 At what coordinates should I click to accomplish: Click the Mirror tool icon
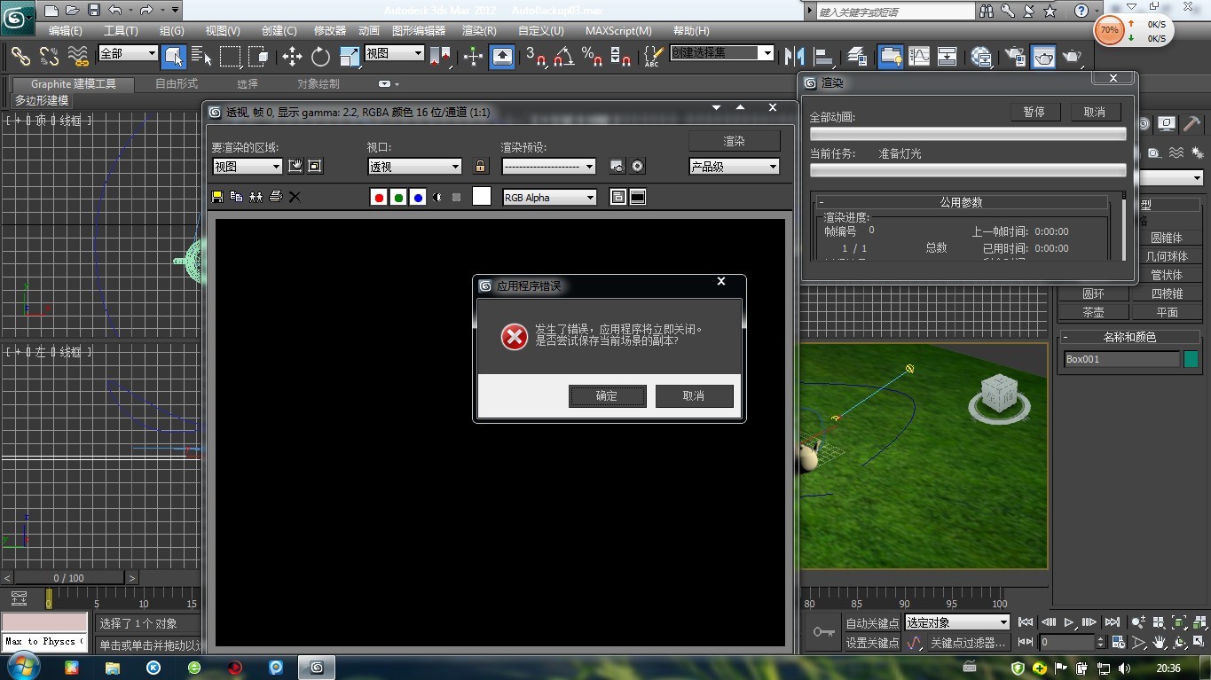(794, 57)
